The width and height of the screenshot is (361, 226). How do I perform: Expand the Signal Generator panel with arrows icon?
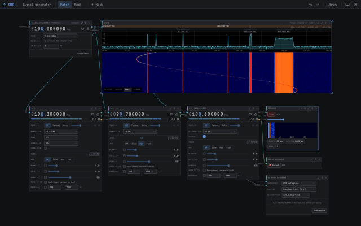click(82, 23)
